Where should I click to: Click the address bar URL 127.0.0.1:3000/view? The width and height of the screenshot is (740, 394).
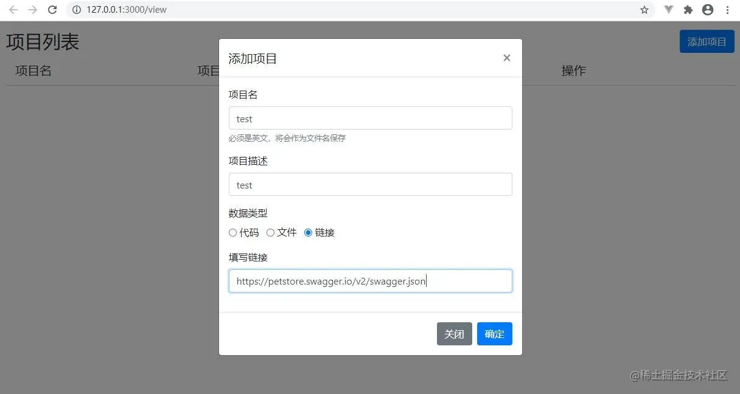127,10
